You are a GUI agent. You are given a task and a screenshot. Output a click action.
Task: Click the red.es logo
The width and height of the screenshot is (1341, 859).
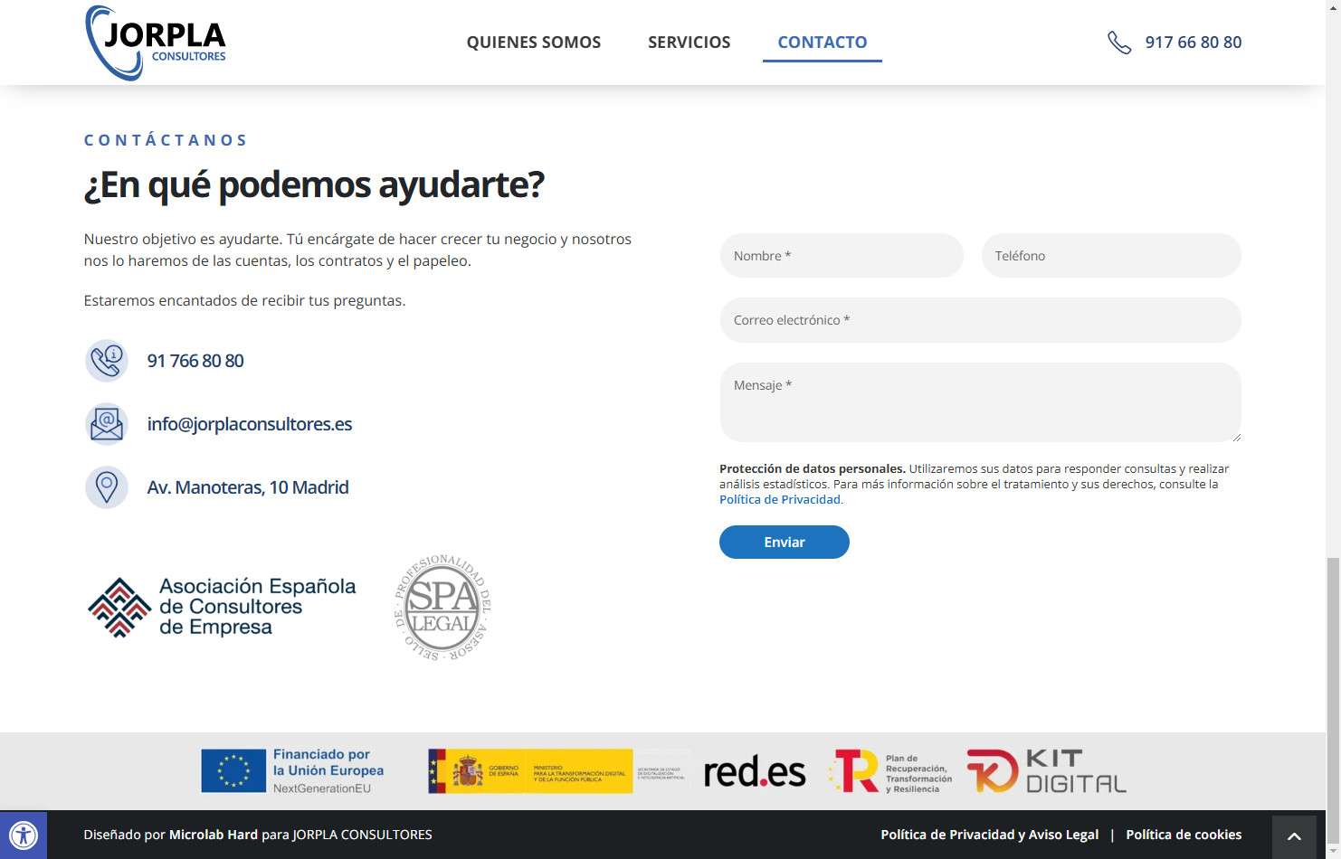754,772
